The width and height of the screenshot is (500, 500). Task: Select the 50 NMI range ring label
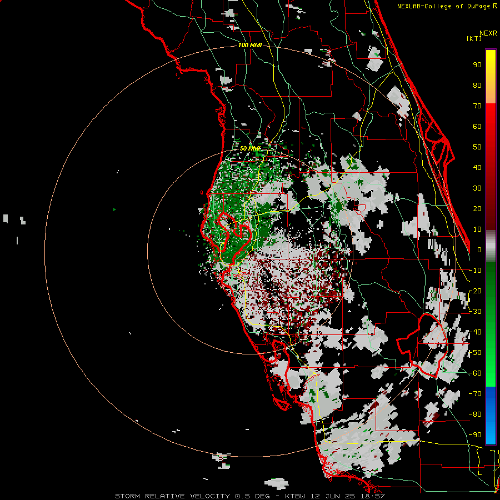coord(250,148)
